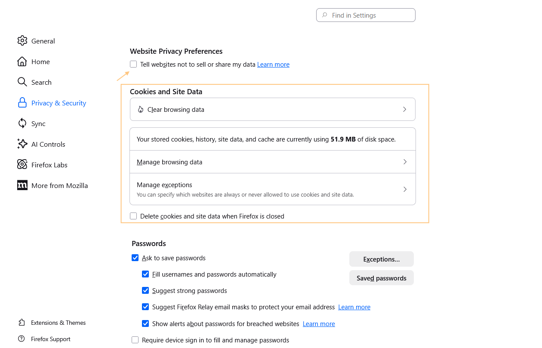Viewport: 542px width, 348px height.
Task: Disable Suggest strong passwords
Action: 145,290
